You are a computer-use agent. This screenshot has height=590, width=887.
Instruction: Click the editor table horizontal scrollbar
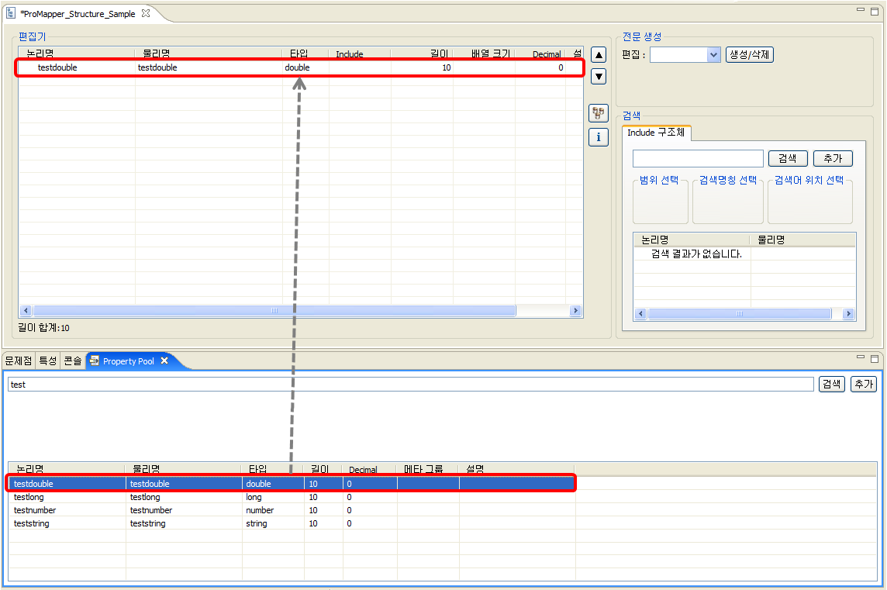[x=271, y=310]
